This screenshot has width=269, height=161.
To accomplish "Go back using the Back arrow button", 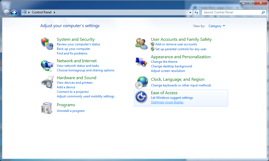I will (6, 12).
